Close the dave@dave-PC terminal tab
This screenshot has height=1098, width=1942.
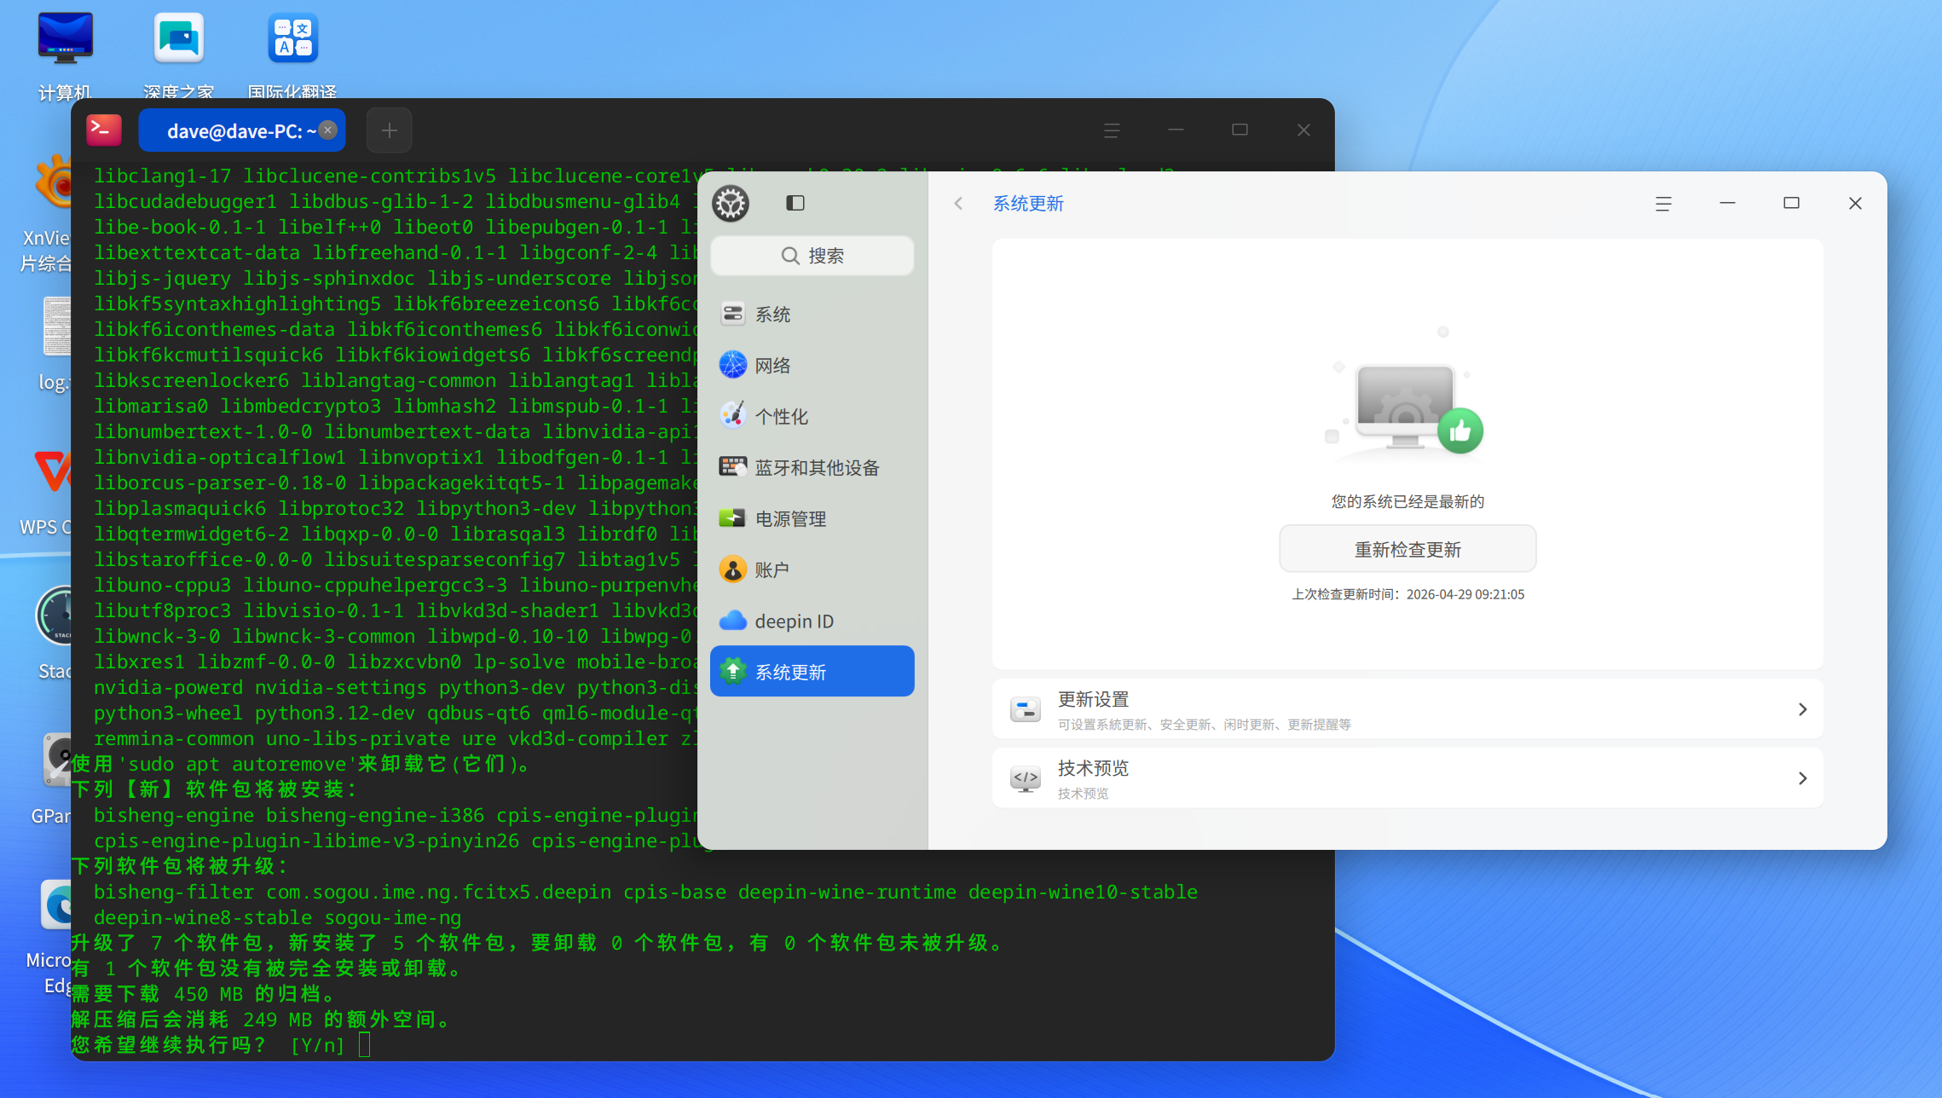coord(328,130)
